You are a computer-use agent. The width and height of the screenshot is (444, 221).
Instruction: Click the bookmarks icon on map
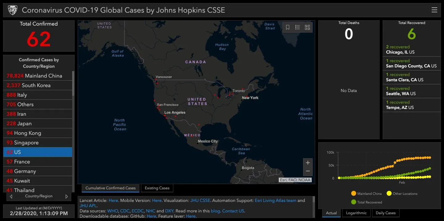[x=288, y=27]
